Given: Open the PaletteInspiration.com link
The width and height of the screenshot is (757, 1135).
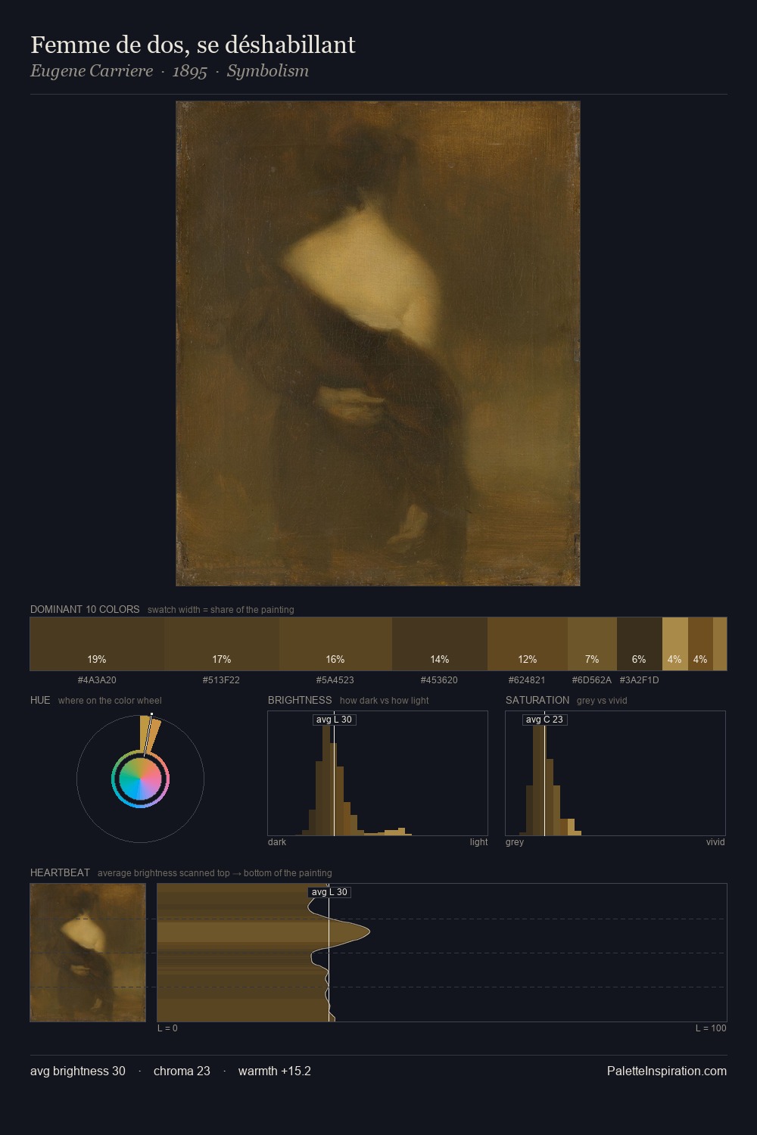Looking at the screenshot, I should (x=667, y=1071).
